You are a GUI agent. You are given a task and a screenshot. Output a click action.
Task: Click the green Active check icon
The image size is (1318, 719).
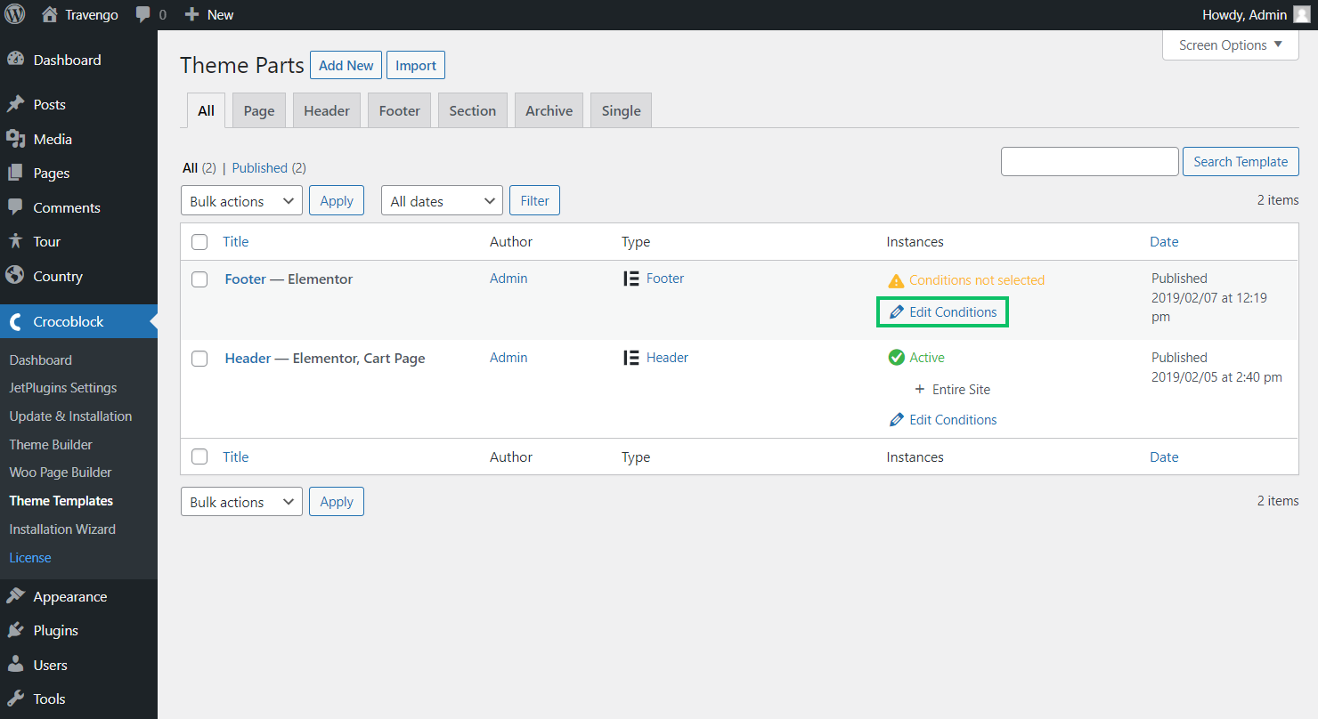coord(897,358)
